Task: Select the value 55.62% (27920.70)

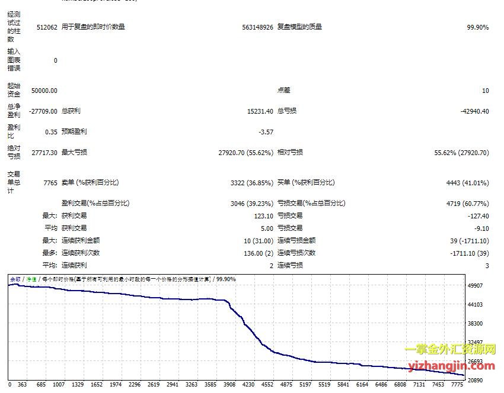Action: coord(461,153)
